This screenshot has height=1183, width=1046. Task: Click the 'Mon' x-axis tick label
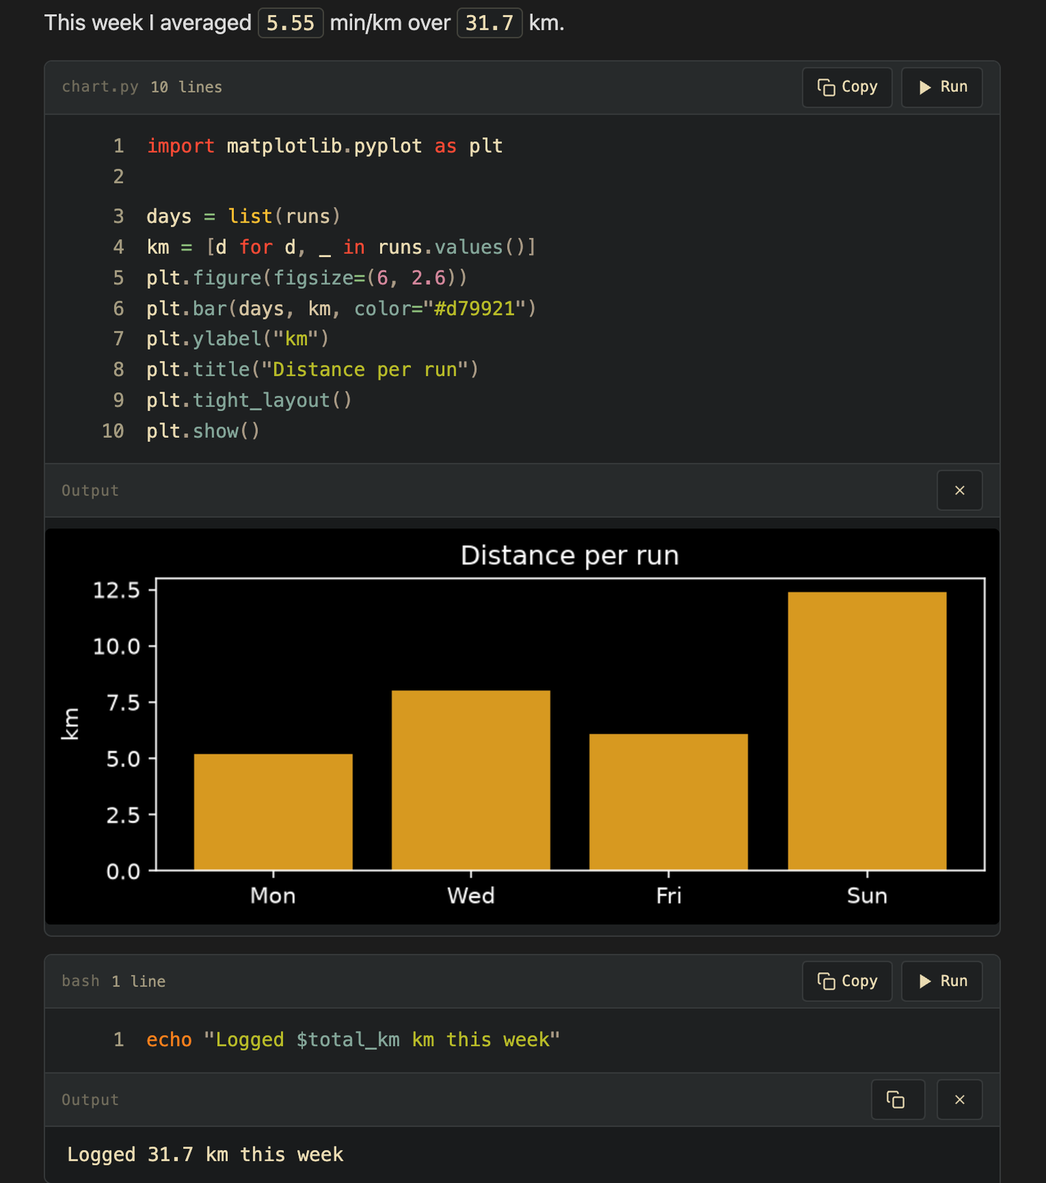(273, 895)
